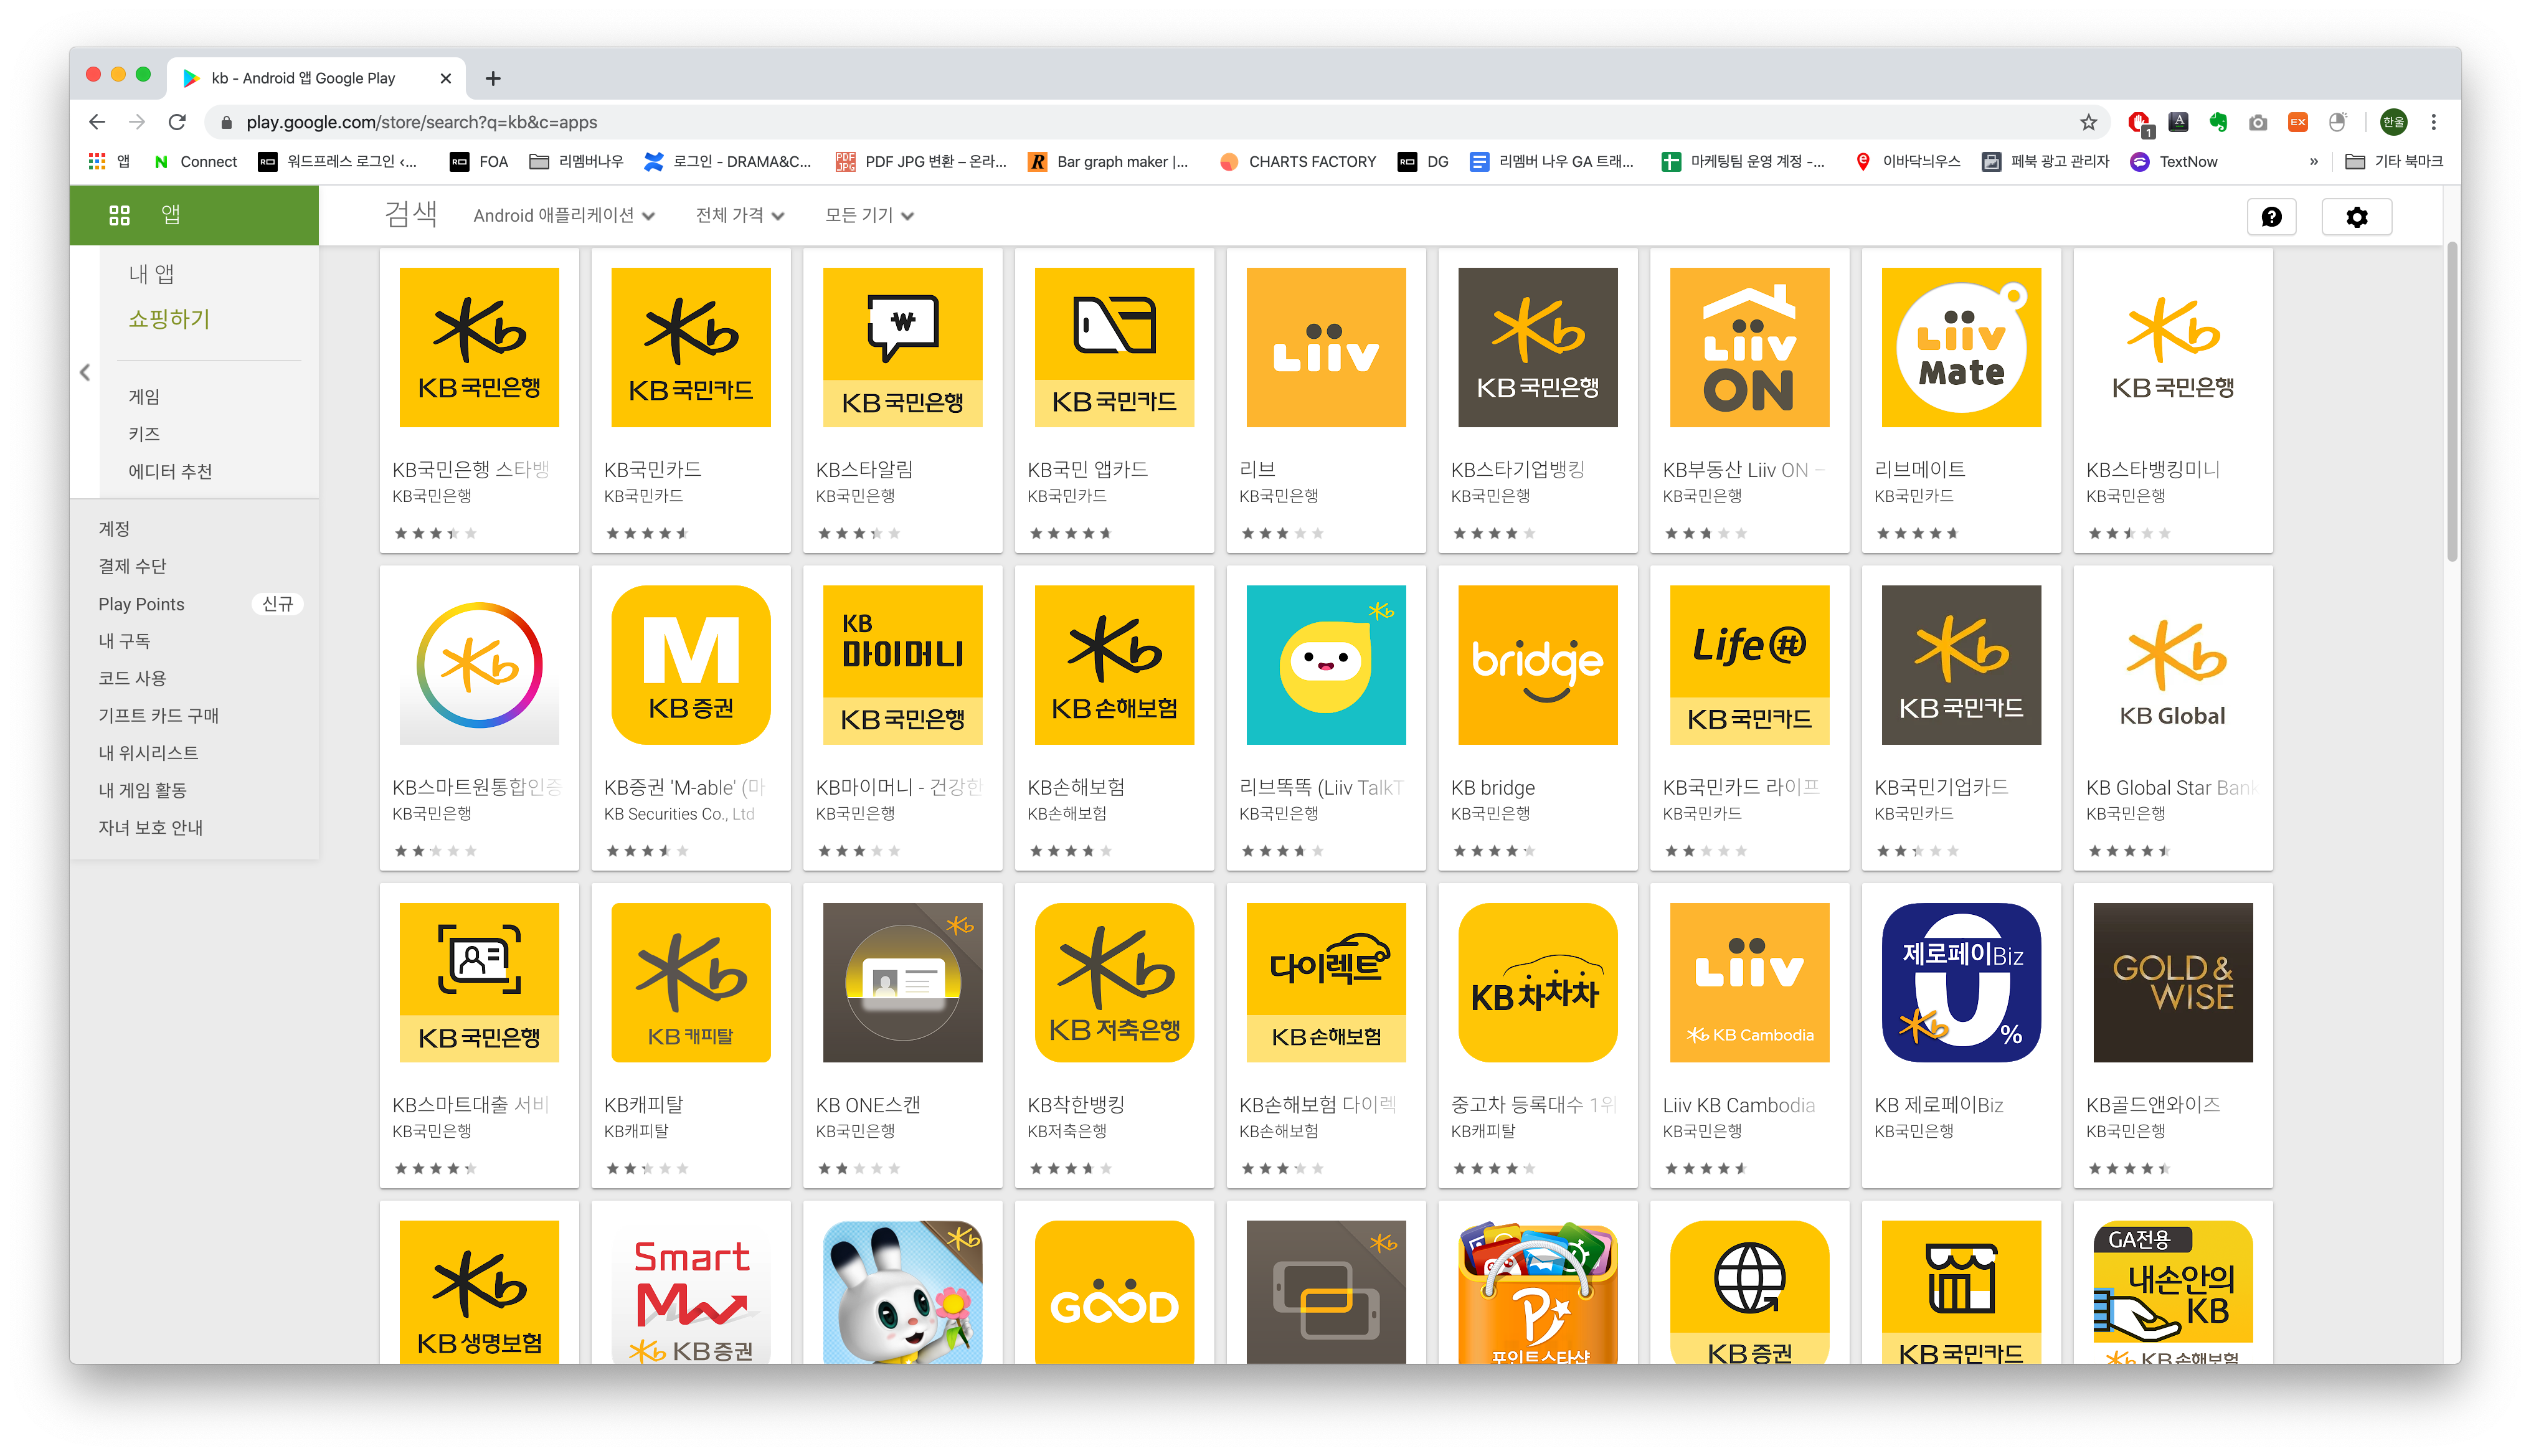
Task: Select the 앱 category header
Action: 194,215
